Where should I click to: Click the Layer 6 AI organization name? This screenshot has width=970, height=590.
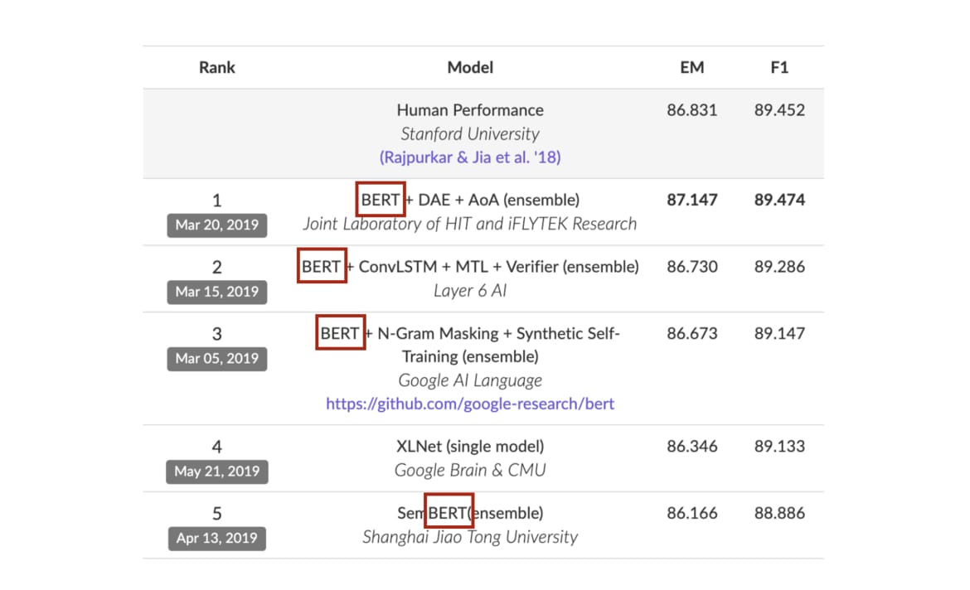coord(470,291)
